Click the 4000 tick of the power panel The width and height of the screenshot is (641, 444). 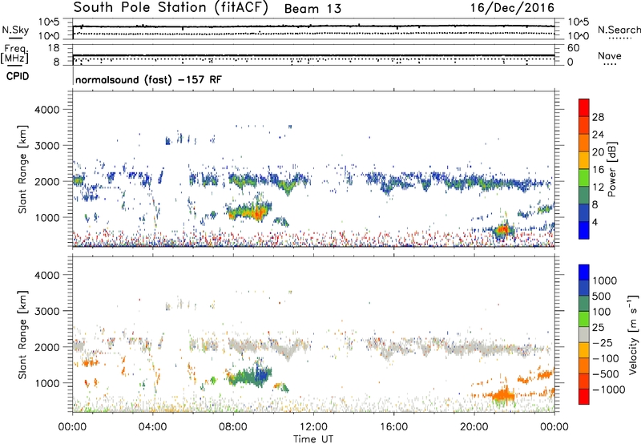point(46,110)
